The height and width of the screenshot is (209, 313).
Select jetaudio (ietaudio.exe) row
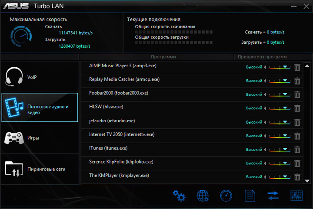click(192, 122)
